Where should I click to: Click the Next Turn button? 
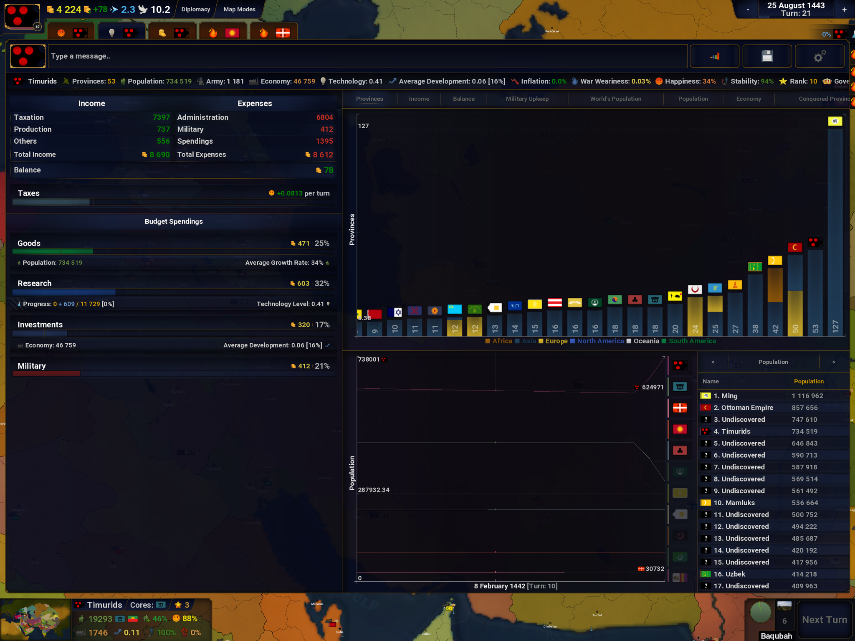pyautogui.click(x=825, y=620)
